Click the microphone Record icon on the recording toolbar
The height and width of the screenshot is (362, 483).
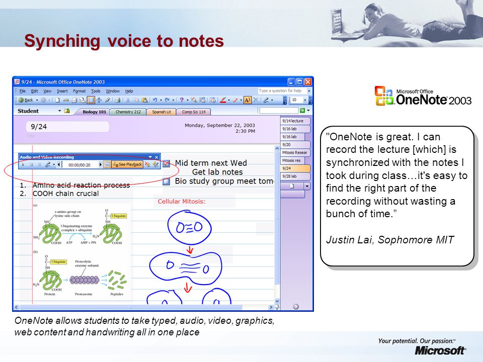click(48, 165)
